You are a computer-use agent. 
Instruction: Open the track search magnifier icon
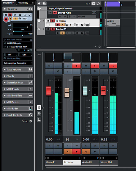98,3
